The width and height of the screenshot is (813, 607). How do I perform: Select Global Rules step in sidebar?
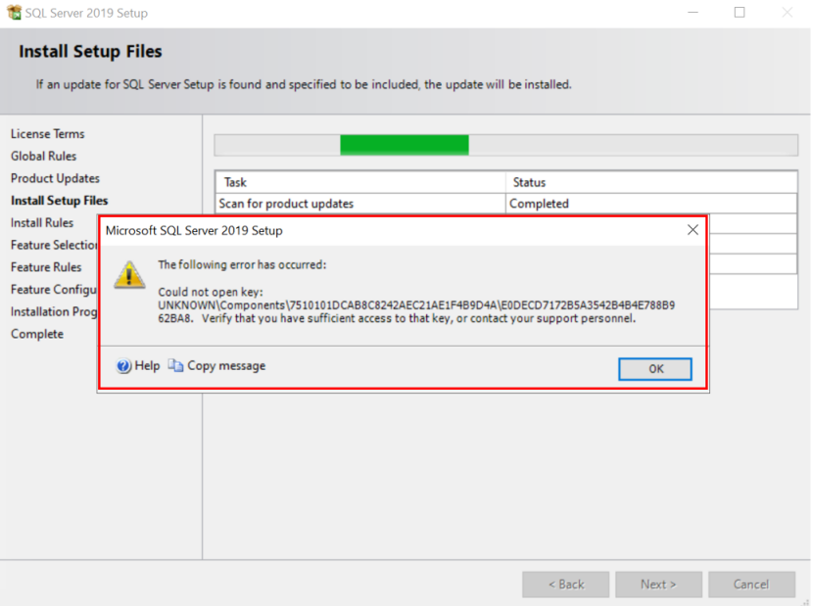tap(43, 156)
